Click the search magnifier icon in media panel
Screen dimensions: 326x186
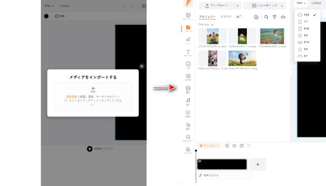pos(266,17)
